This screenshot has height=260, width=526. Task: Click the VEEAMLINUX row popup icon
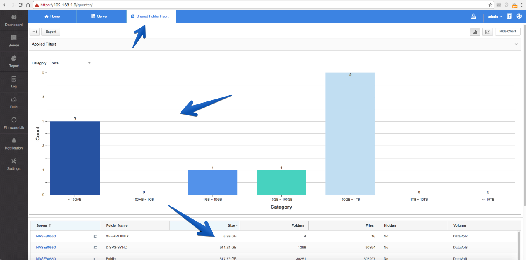[95, 236]
